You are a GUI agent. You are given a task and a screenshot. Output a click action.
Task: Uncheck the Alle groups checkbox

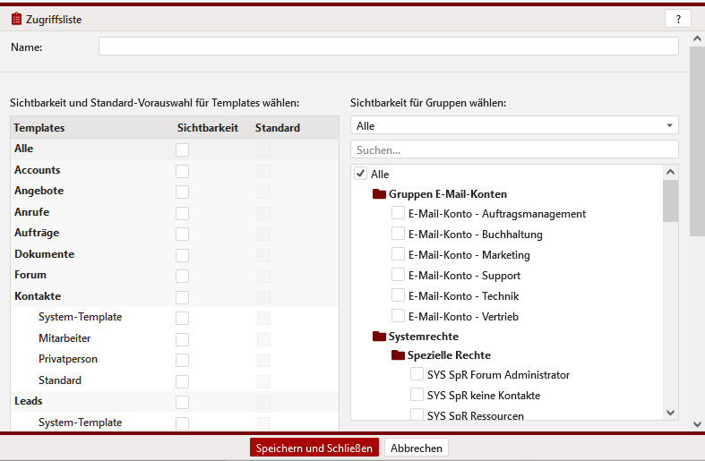point(361,174)
